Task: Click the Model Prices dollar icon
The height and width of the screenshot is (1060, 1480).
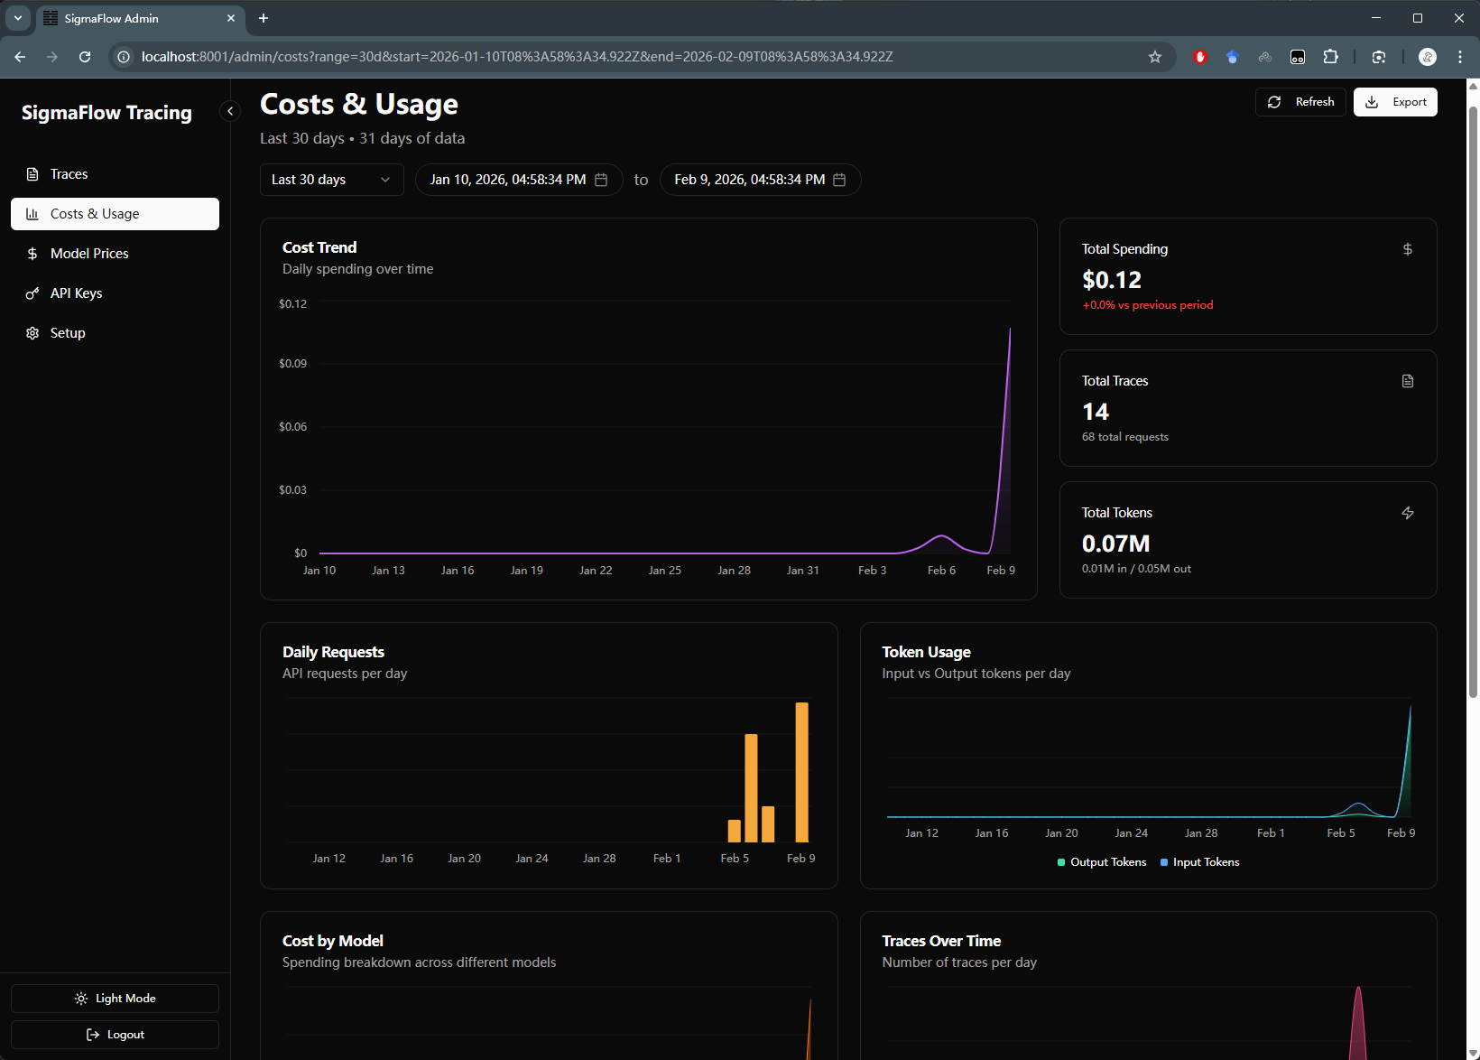Action: [x=32, y=254]
